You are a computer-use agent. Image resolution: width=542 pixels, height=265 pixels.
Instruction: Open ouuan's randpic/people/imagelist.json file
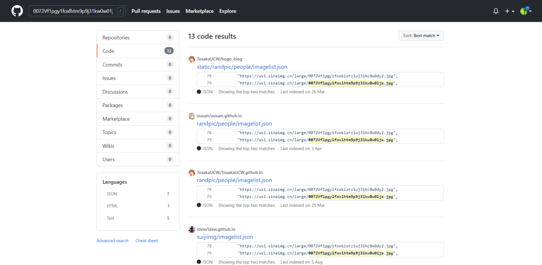[x=234, y=124]
